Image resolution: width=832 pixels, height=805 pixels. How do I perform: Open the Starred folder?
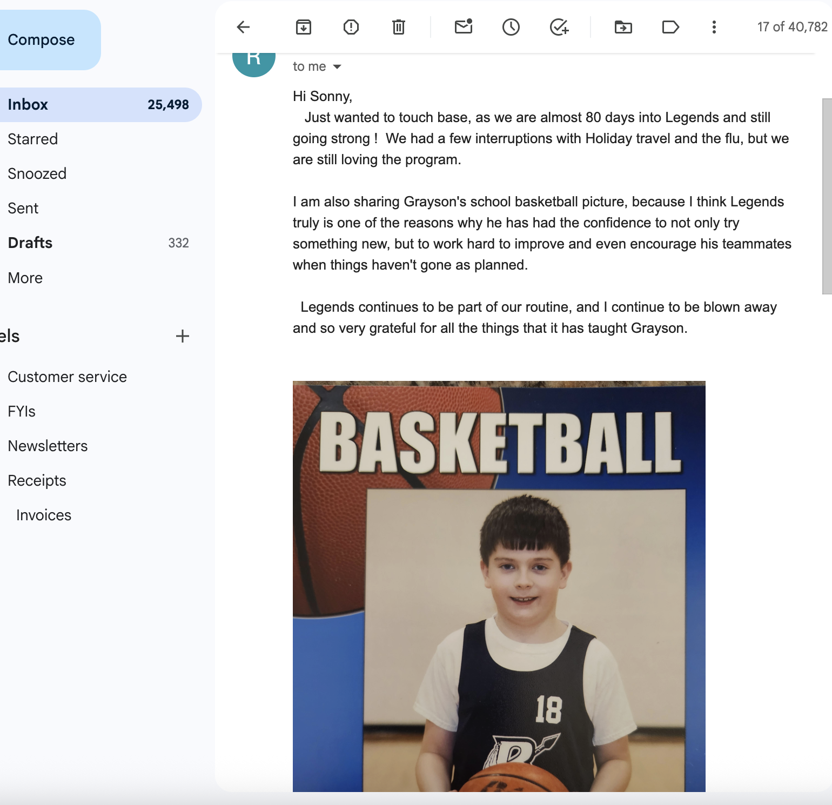(33, 139)
